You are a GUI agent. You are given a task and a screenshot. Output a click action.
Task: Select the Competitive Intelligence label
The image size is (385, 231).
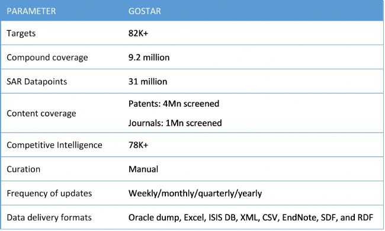[x=54, y=145]
